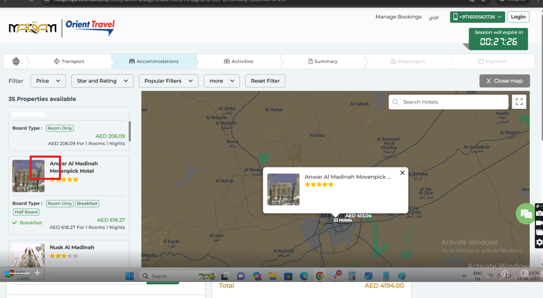Click the Close map button
The image size is (543, 298).
click(x=504, y=81)
